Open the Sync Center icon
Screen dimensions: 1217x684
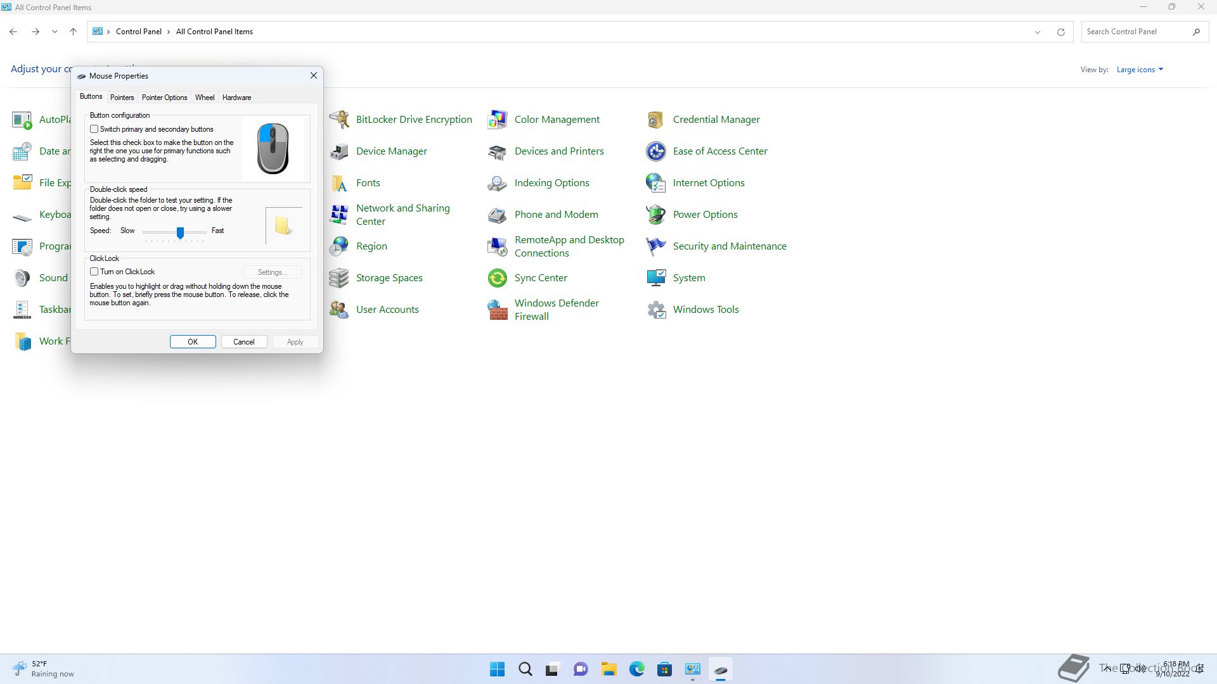pyautogui.click(x=498, y=277)
